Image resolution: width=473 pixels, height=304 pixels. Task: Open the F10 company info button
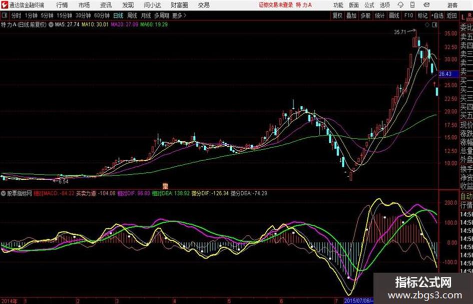[409, 15]
